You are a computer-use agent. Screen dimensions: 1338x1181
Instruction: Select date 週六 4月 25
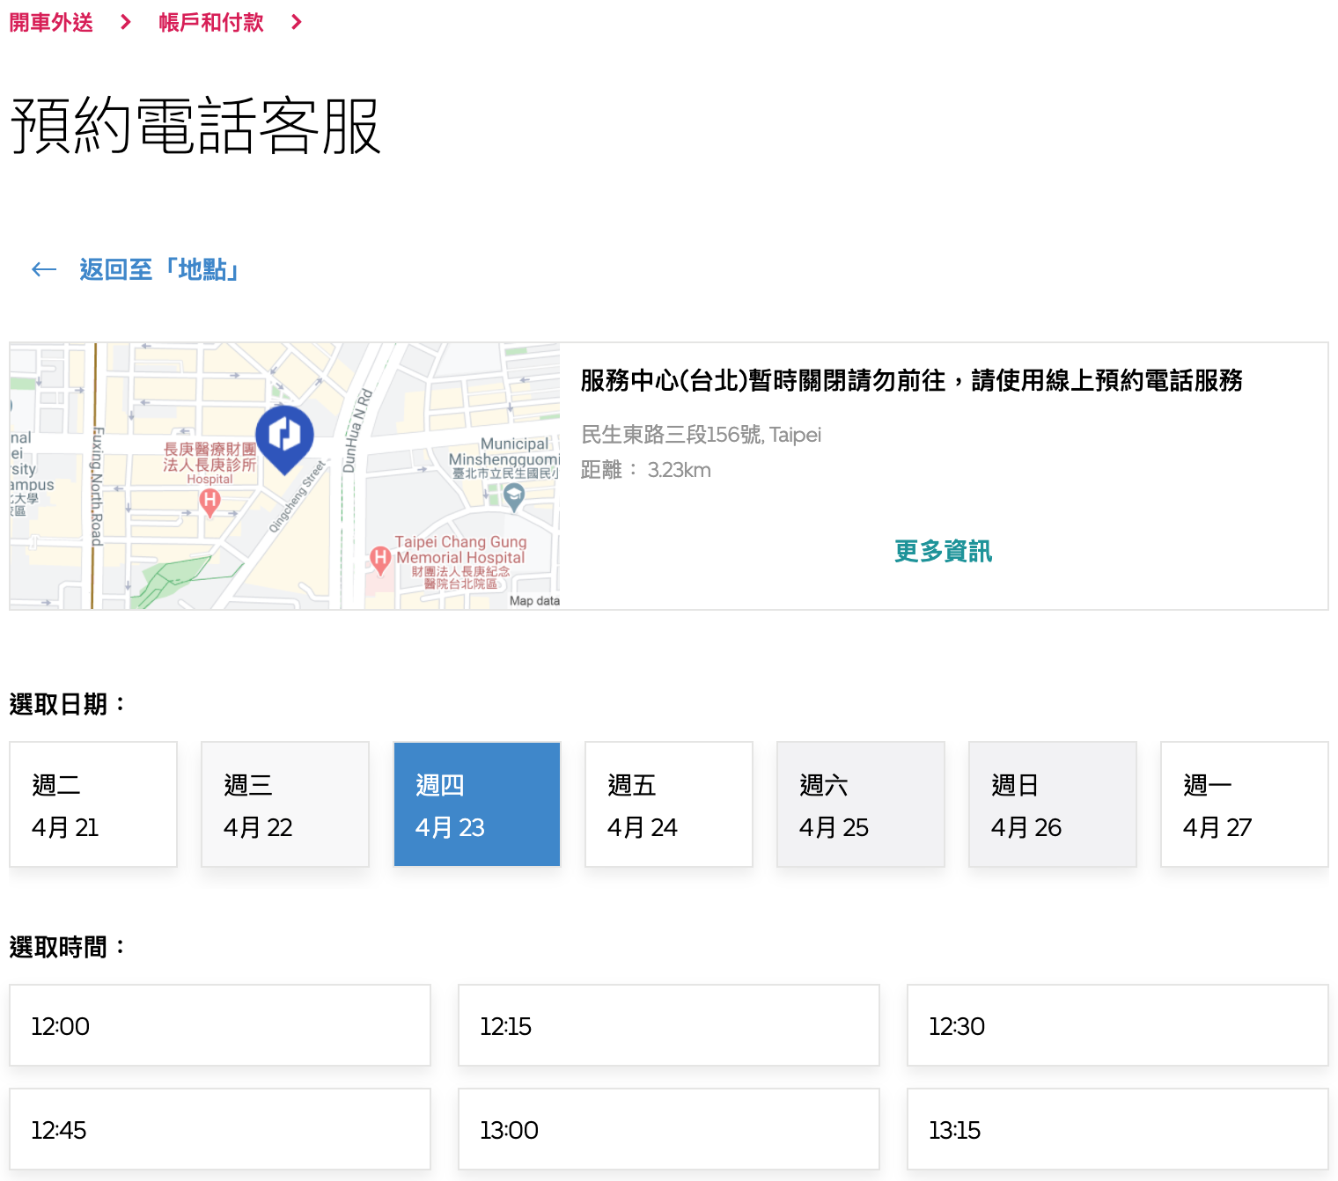coord(861,804)
